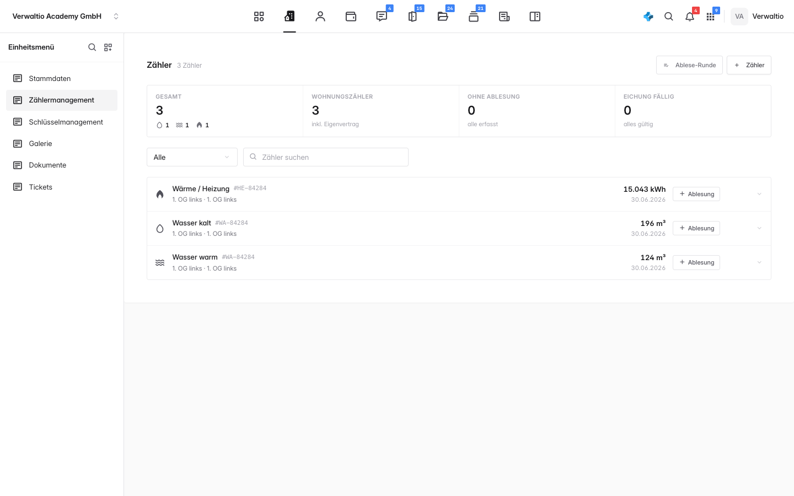Click the Wärme / Heizung meter name

point(201,188)
